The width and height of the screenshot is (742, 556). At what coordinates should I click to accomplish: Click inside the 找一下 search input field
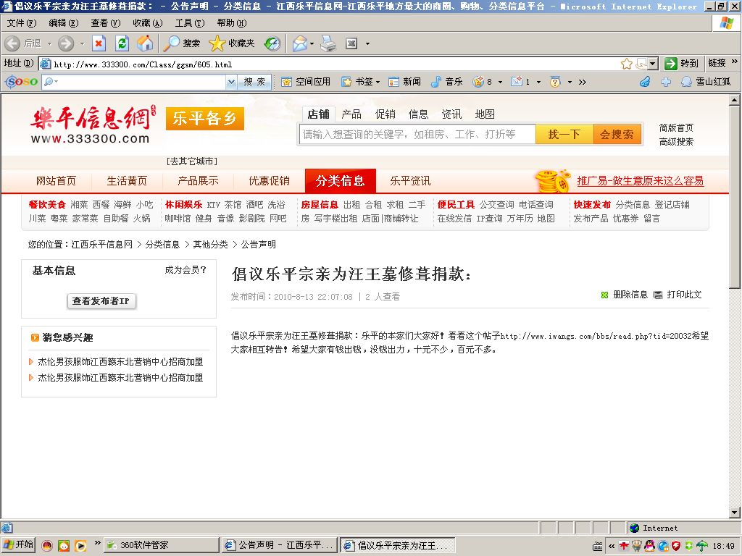[x=417, y=135]
